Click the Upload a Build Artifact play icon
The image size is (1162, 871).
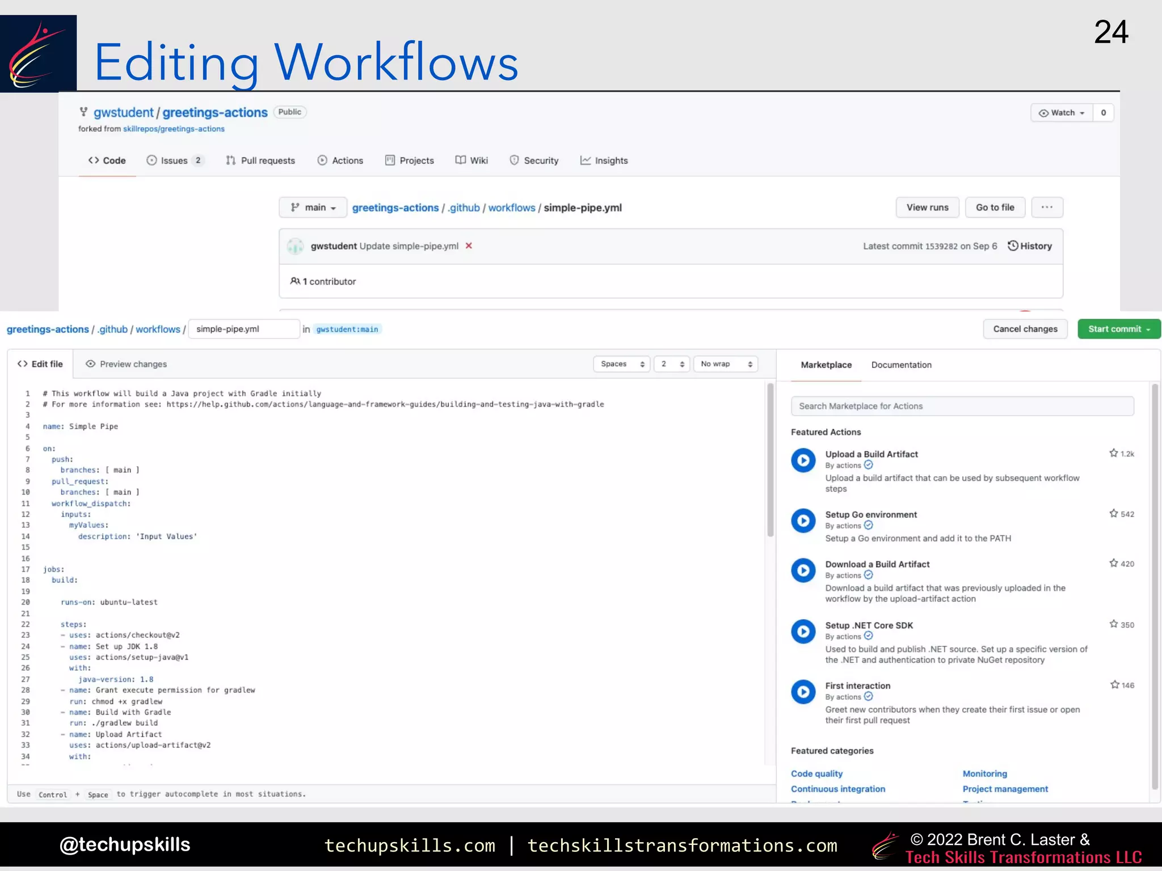coord(803,460)
